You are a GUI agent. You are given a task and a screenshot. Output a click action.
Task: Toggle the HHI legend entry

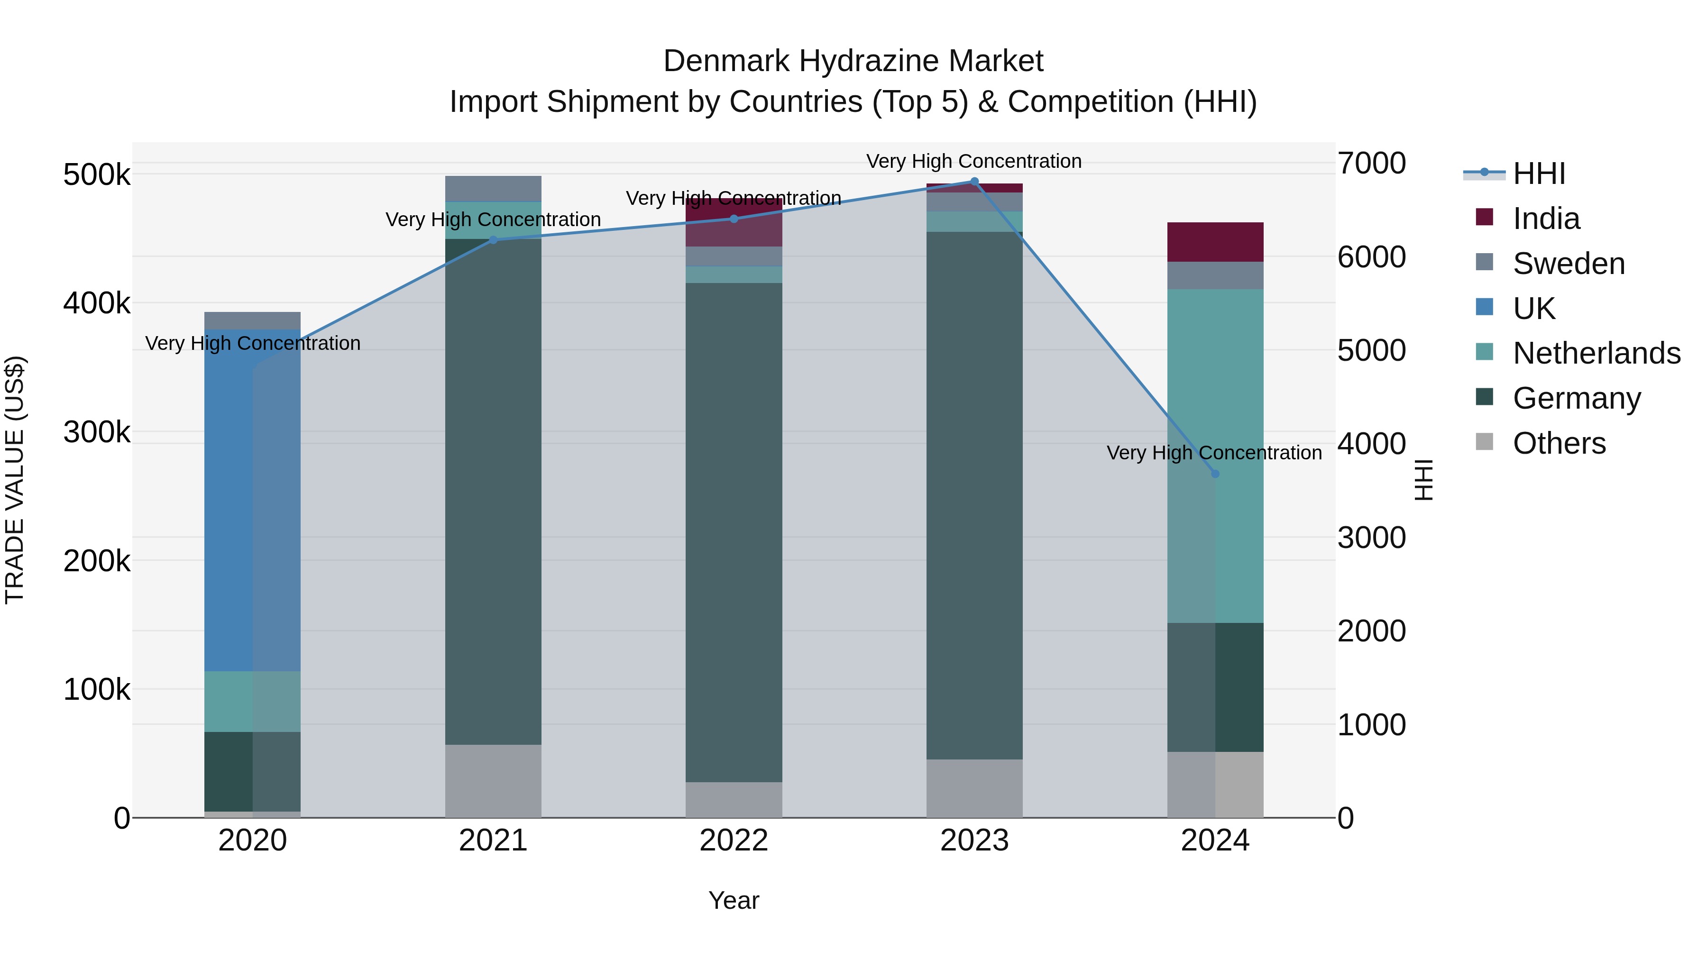click(1515, 174)
